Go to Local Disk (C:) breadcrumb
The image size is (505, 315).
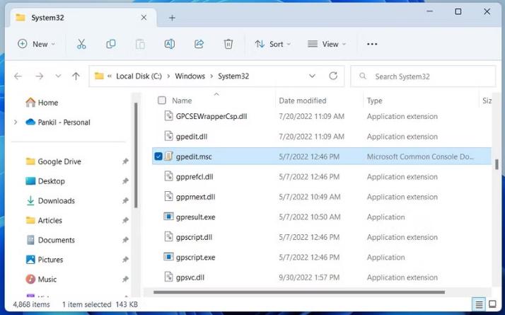click(x=139, y=76)
